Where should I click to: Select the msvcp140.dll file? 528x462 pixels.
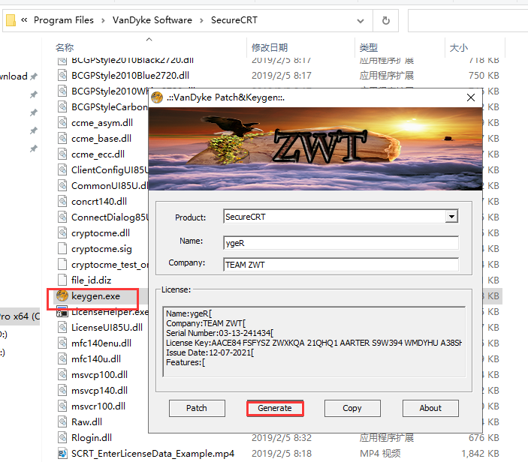click(99, 391)
